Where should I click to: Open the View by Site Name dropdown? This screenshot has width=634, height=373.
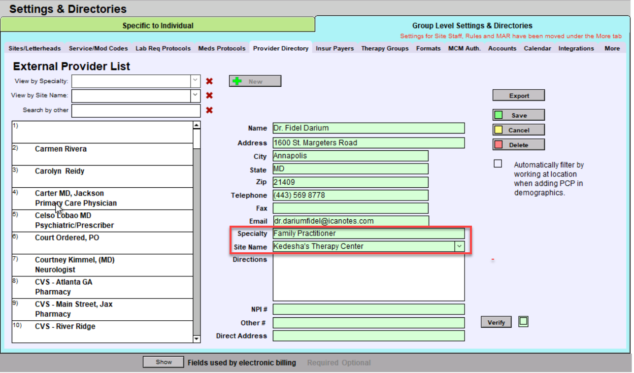point(195,95)
